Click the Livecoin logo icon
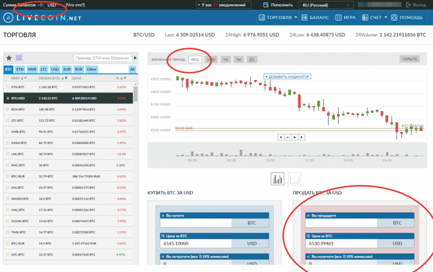 click(x=8, y=18)
